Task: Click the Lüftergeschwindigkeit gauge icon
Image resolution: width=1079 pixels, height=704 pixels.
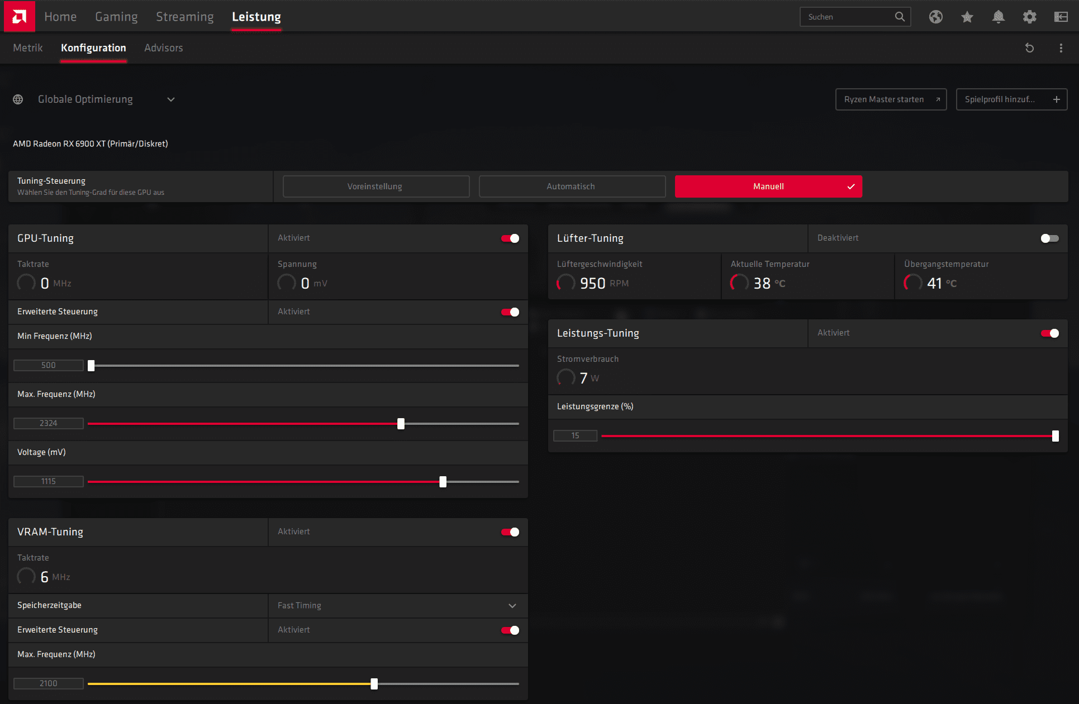Action: [x=566, y=282]
